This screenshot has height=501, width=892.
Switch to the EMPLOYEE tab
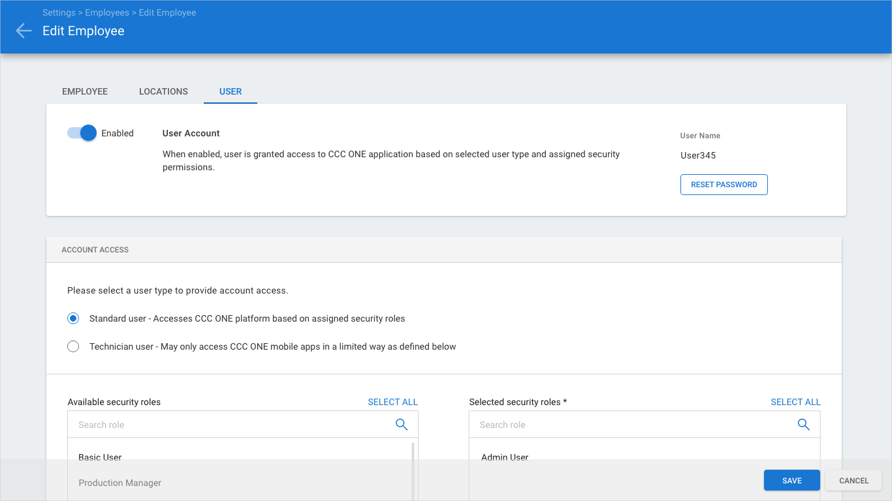pyautogui.click(x=85, y=91)
